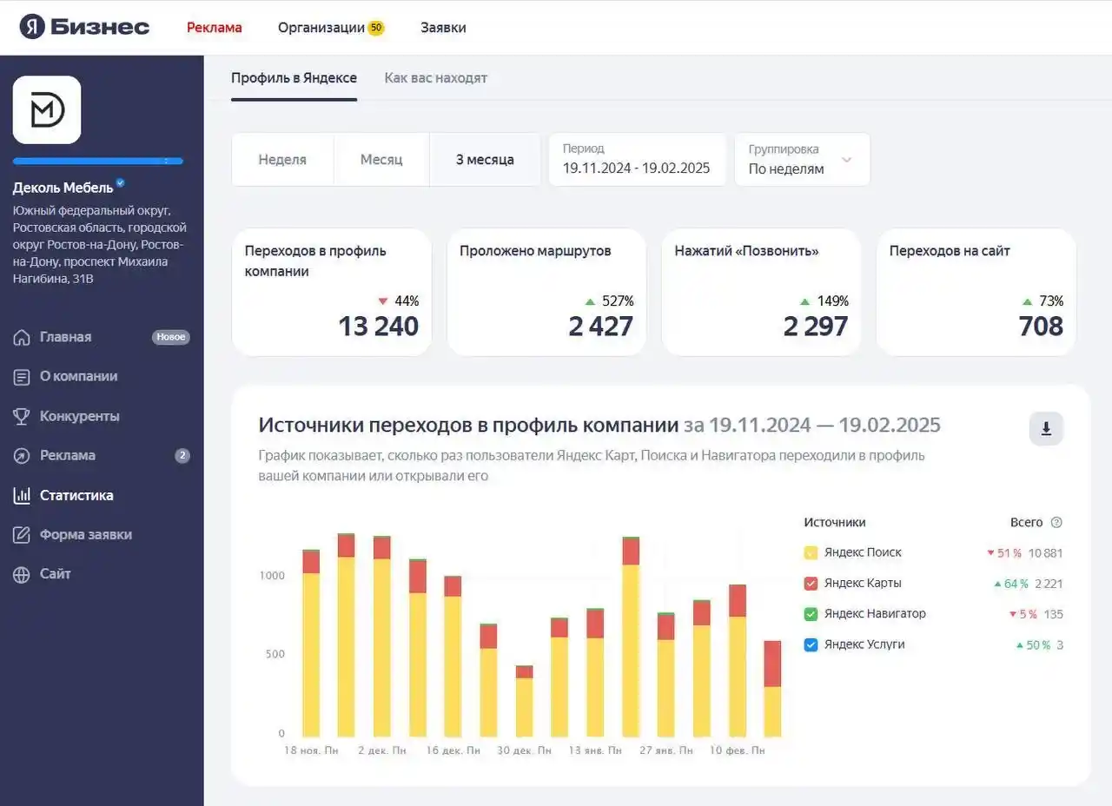Screen dimensions: 1112x806
Task: Click the 13 240 profile visits value
Action: (x=379, y=327)
